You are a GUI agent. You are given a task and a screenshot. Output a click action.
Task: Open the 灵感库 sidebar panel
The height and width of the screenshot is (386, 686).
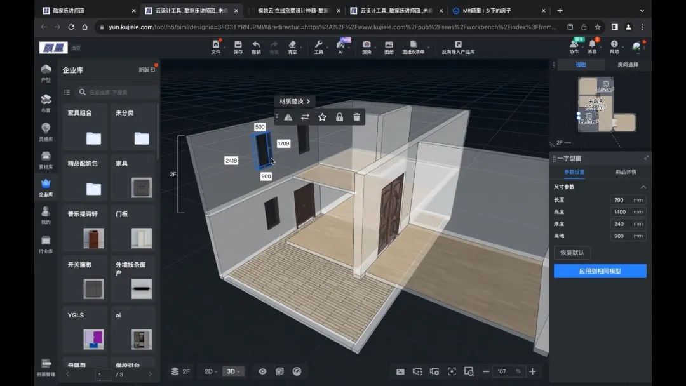(46, 131)
